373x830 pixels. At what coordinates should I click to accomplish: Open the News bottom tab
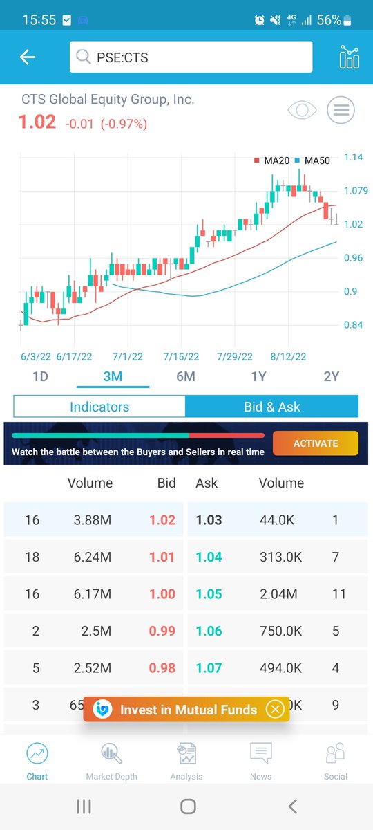(260, 761)
